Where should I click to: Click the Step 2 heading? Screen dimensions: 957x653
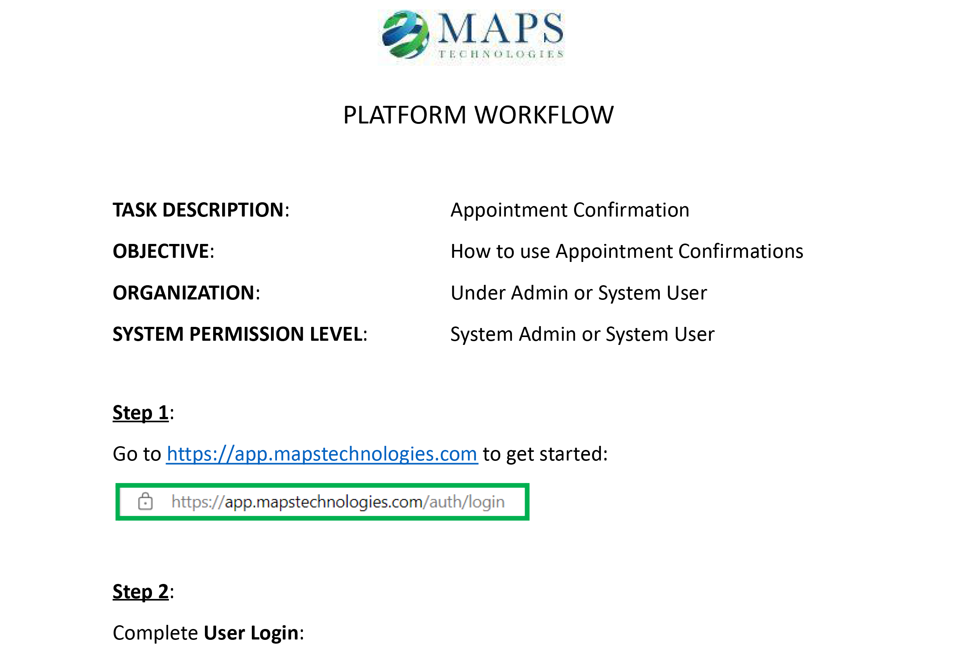click(x=140, y=592)
